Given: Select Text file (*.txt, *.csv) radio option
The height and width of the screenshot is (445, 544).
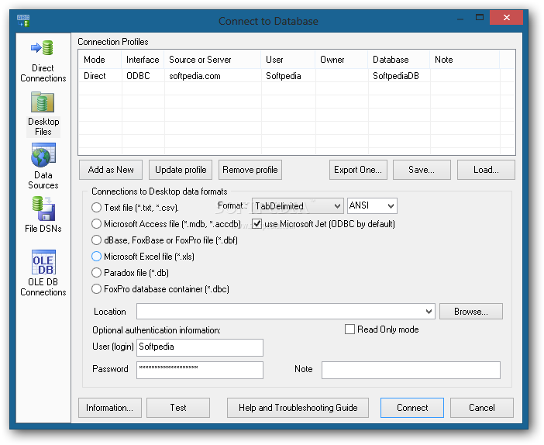Looking at the screenshot, I should [x=96, y=208].
